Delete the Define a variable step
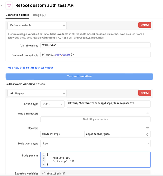This screenshot has width=163, height=176. point(145,25)
